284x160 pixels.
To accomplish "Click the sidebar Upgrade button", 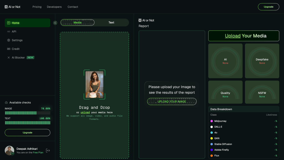I will tap(27, 133).
